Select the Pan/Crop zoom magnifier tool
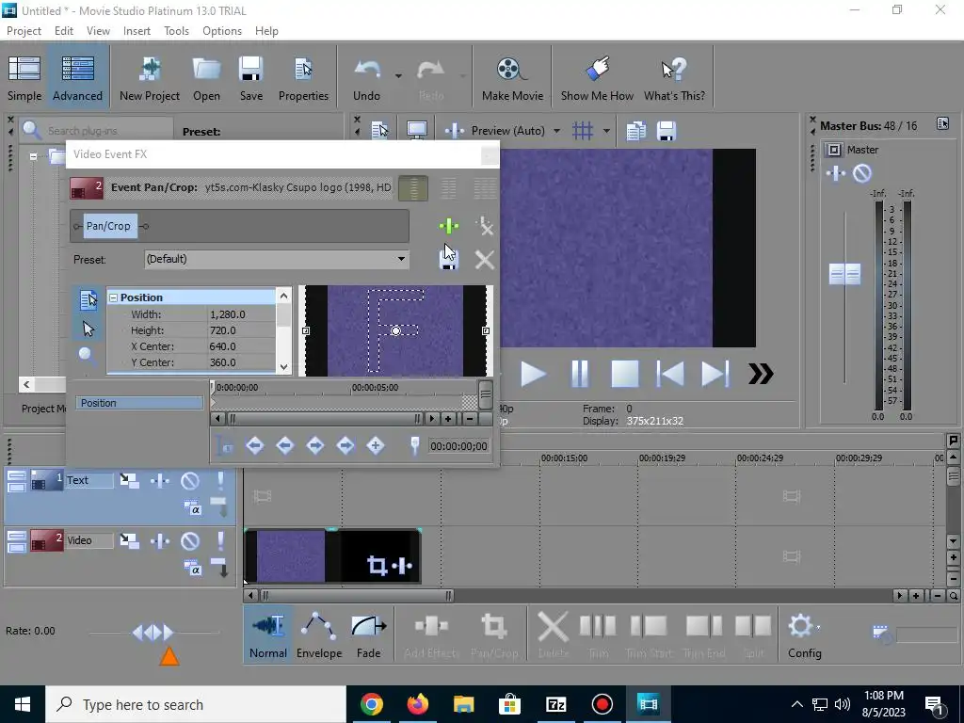The image size is (964, 723). click(87, 355)
